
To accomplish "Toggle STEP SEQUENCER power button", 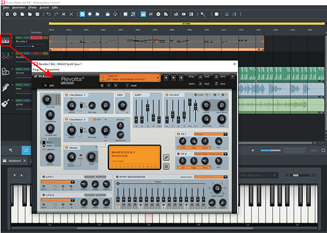I will point(117,177).
